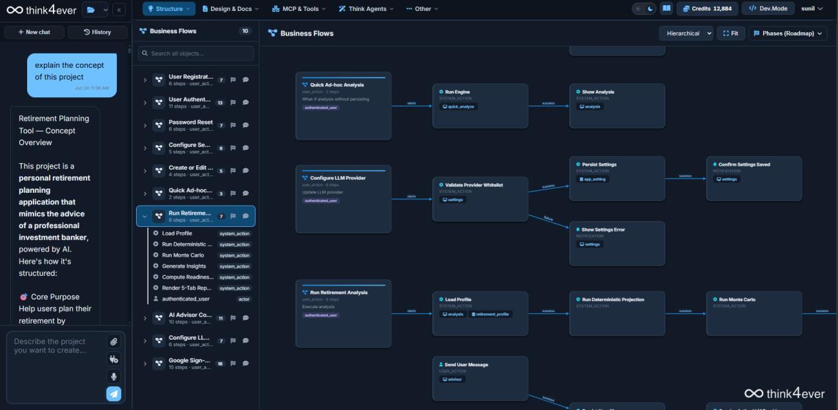The height and width of the screenshot is (410, 838).
Task: Click the flag icon on User Authentication row
Action: 233,102
